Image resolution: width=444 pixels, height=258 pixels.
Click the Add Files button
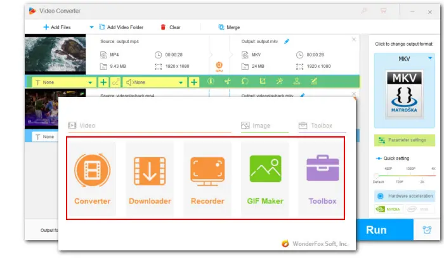click(x=57, y=27)
